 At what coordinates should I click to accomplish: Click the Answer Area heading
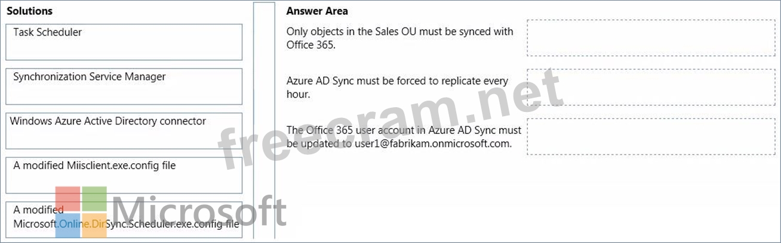pos(317,11)
